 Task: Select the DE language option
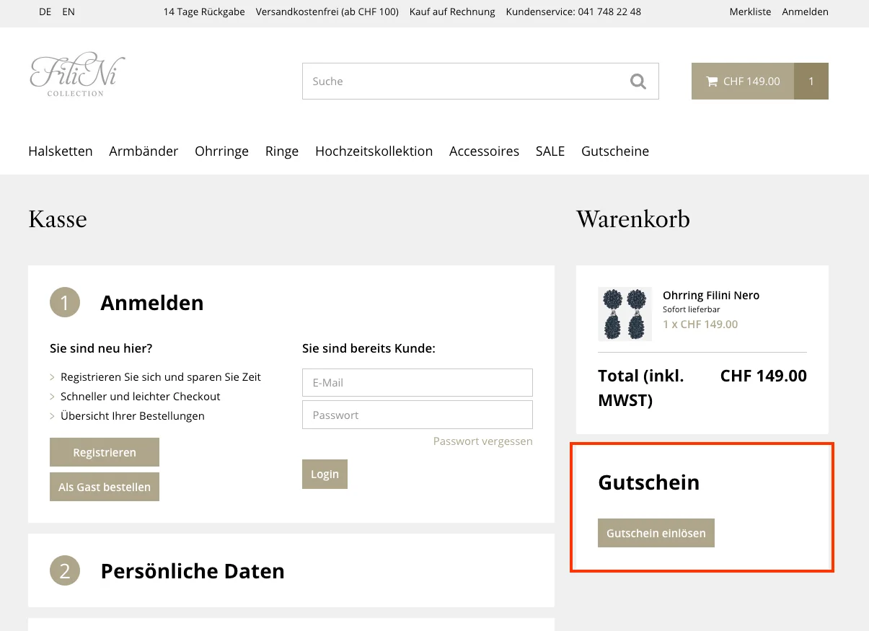(45, 12)
